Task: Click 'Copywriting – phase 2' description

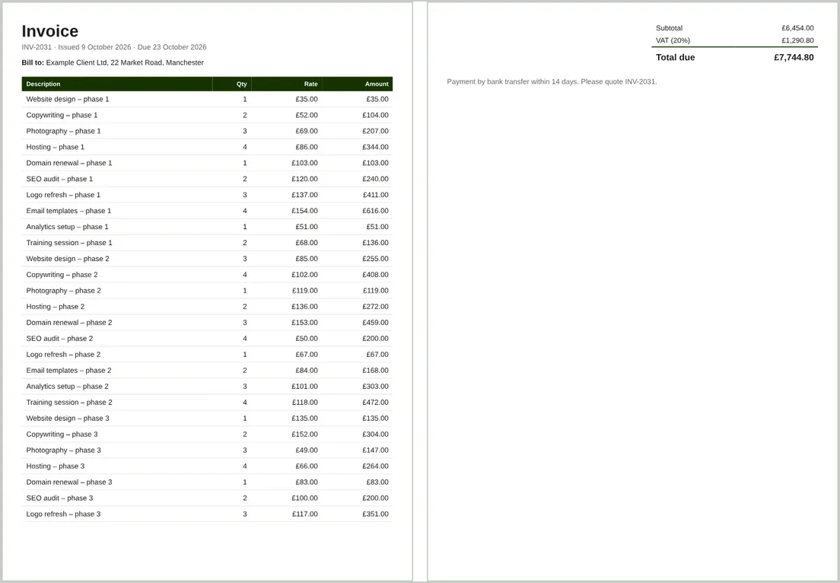Action: tap(62, 275)
